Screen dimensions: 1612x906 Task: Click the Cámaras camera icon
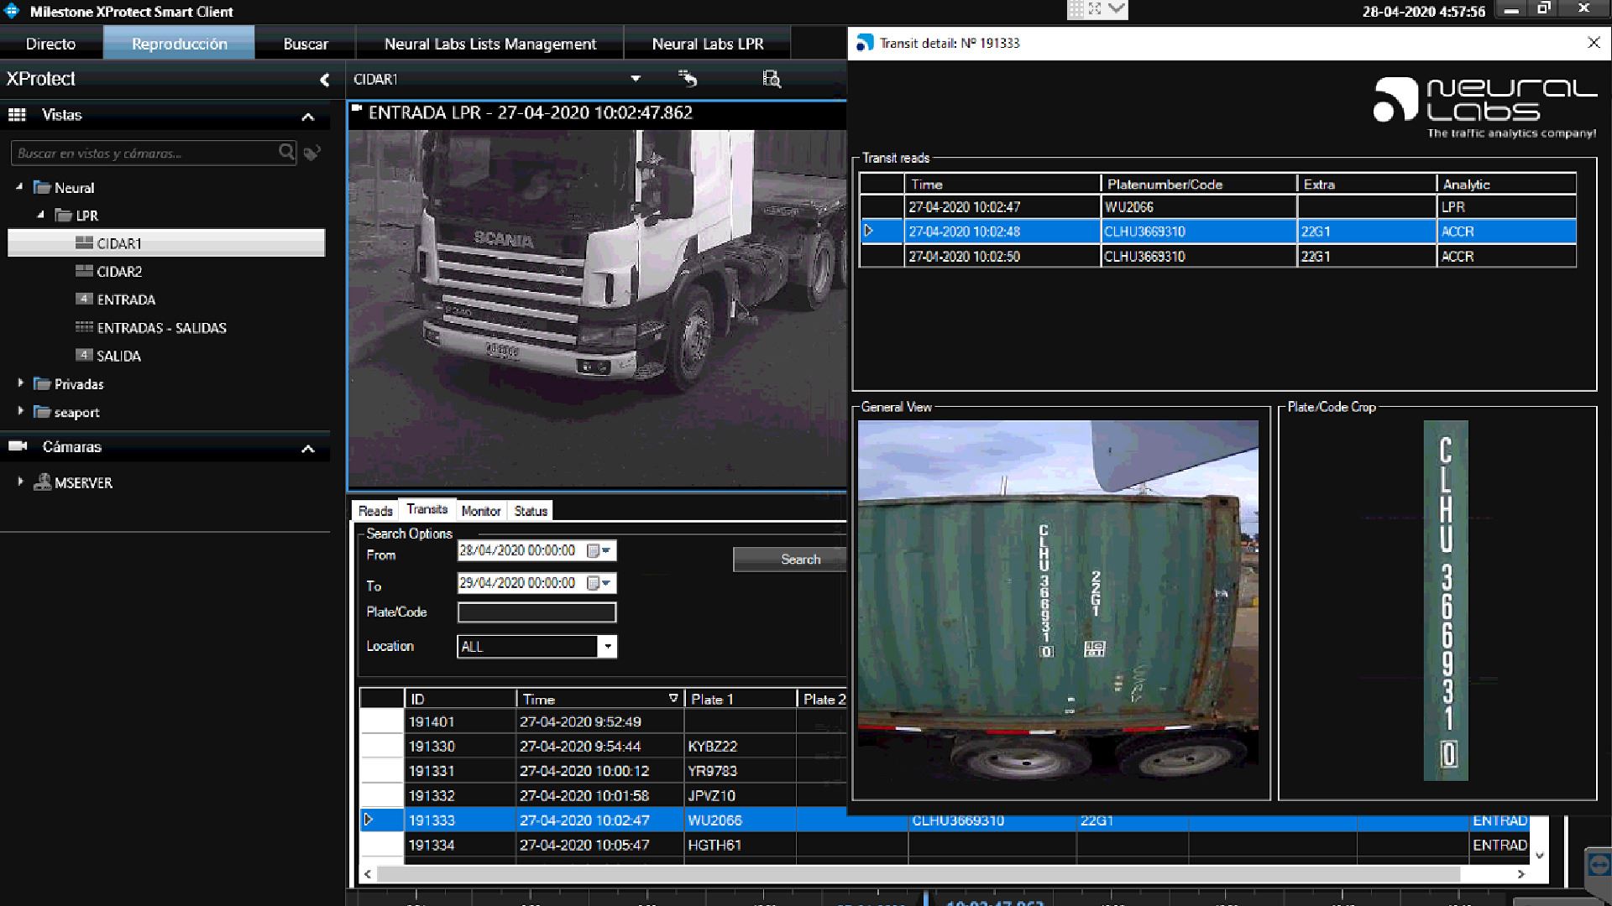(x=18, y=446)
